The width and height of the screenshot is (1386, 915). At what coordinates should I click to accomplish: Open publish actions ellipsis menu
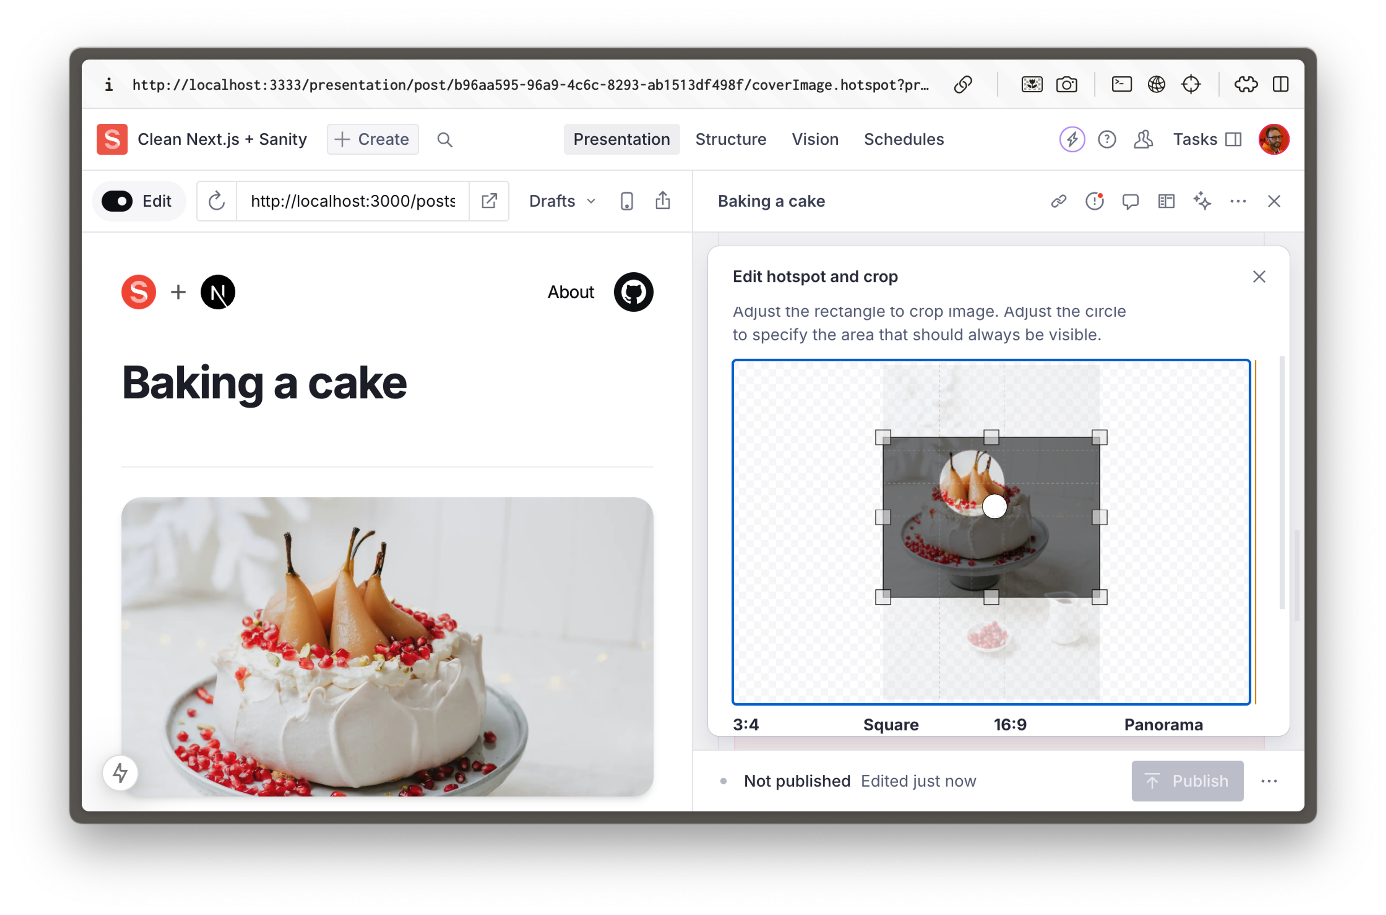point(1269,781)
